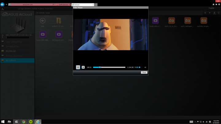Click the add plus toolbar icon
This screenshot has height=124, width=221.
tap(205, 13)
